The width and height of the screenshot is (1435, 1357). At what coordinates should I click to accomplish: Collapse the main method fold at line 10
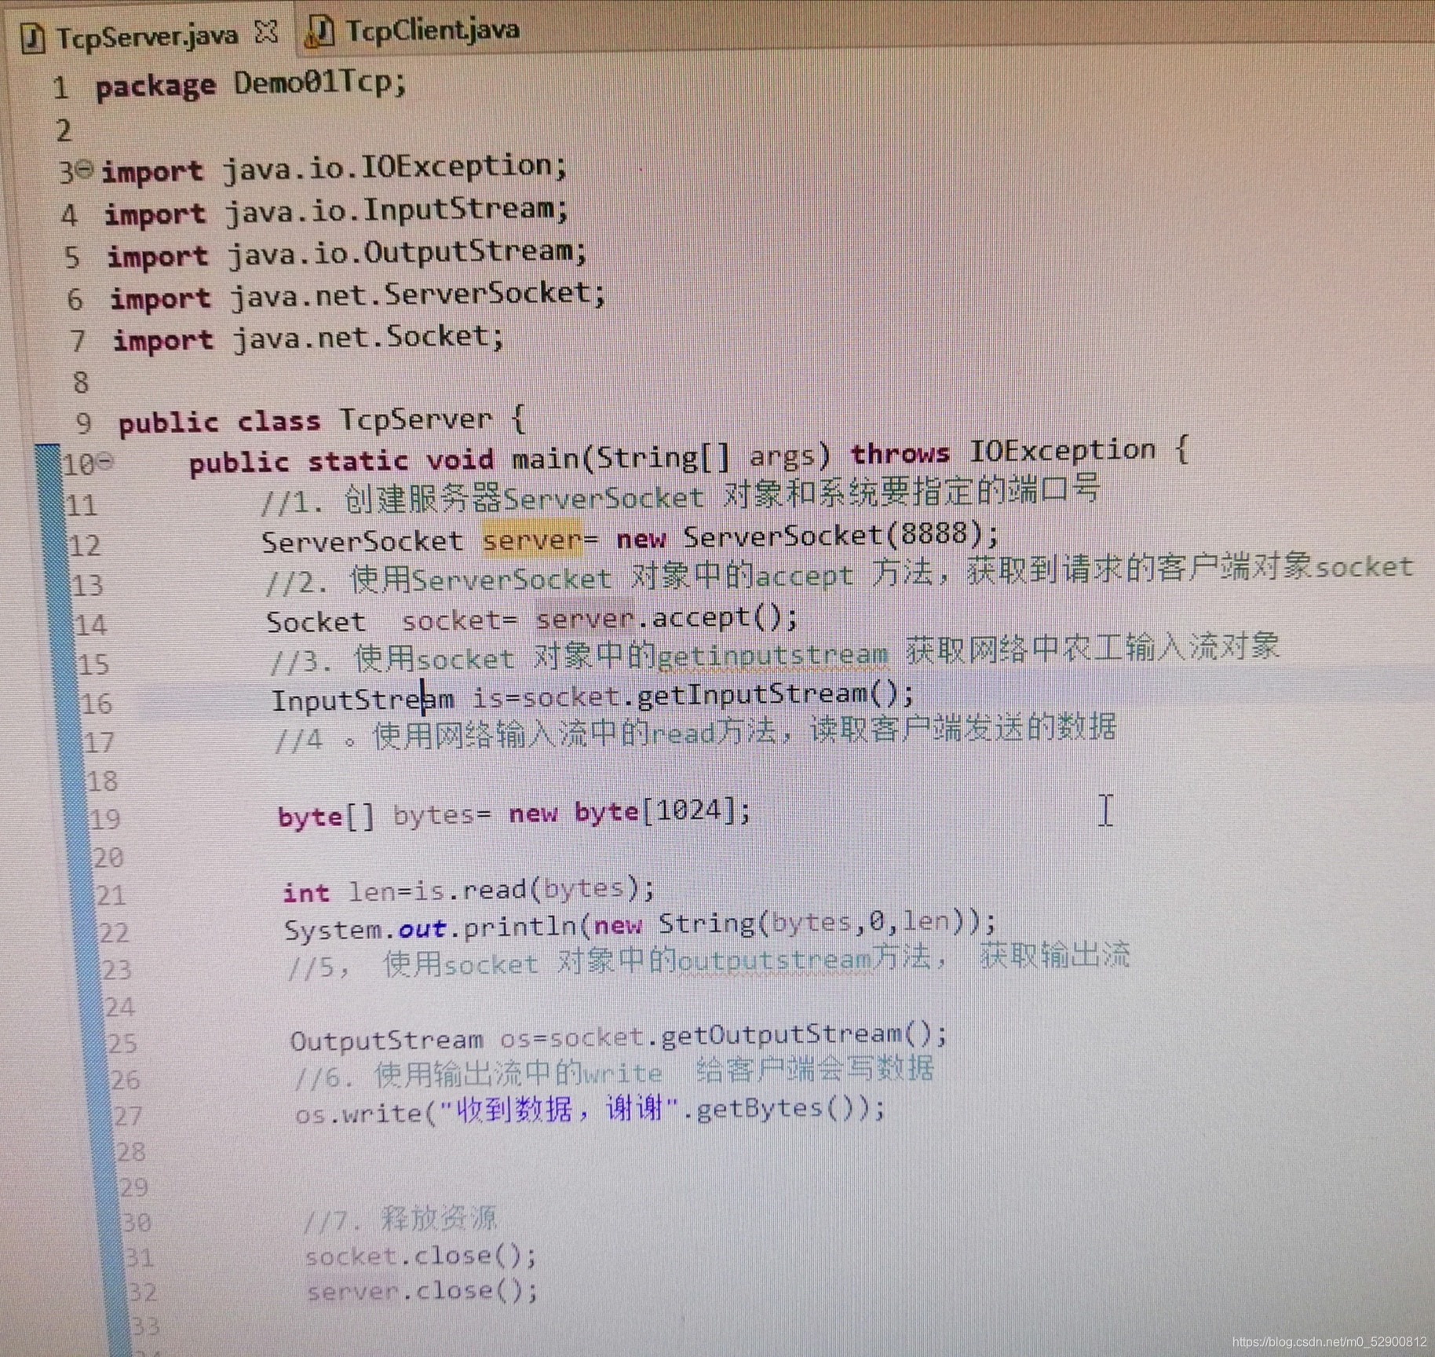tap(106, 461)
